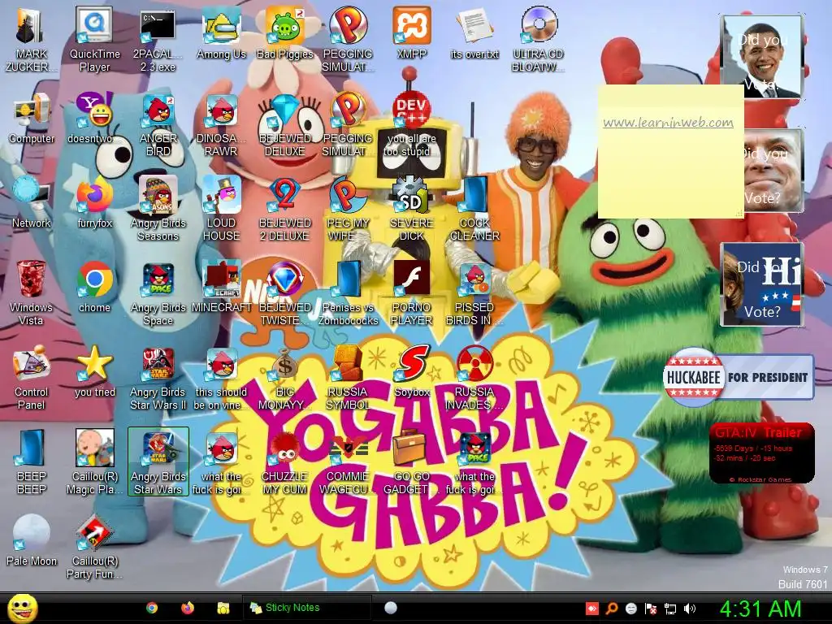The image size is (832, 624).
Task: Select the XMPP desktop icon
Action: 411,33
